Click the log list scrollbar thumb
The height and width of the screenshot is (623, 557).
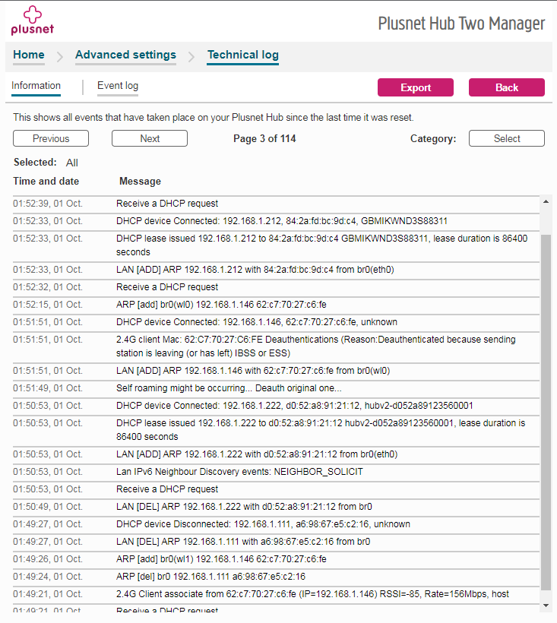pyautogui.click(x=546, y=412)
